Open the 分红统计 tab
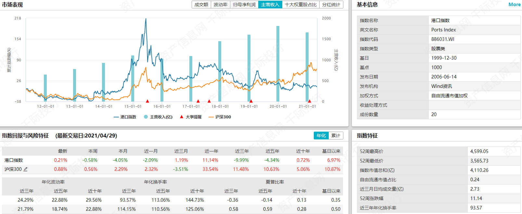The width and height of the screenshot is (522, 214). [x=331, y=5]
